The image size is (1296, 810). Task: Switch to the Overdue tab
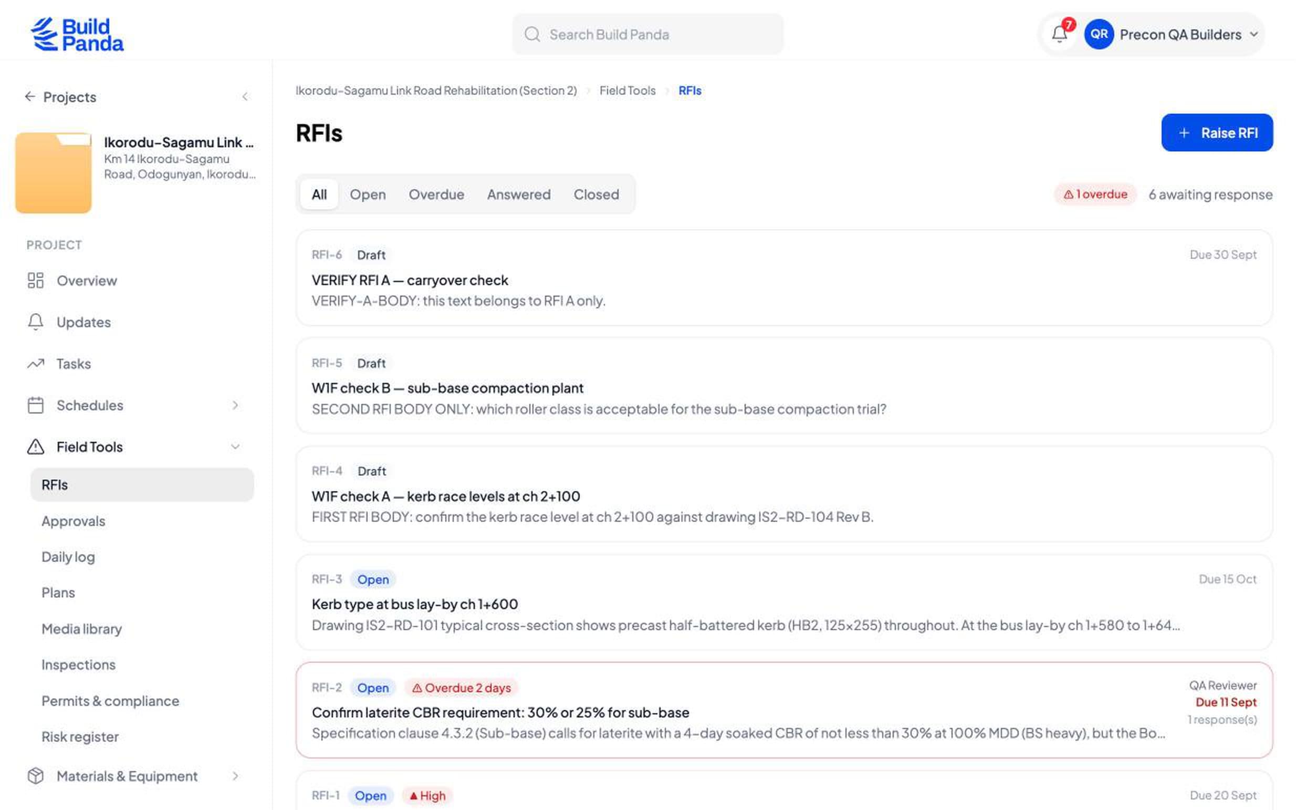pos(436,194)
